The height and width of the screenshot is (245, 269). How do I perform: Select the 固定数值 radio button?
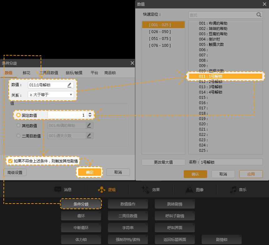click(x=18, y=115)
